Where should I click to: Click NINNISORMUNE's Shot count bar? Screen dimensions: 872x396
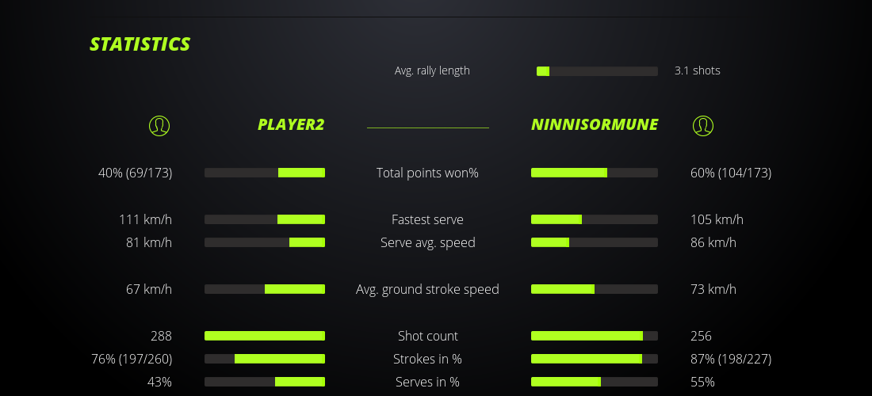point(595,336)
